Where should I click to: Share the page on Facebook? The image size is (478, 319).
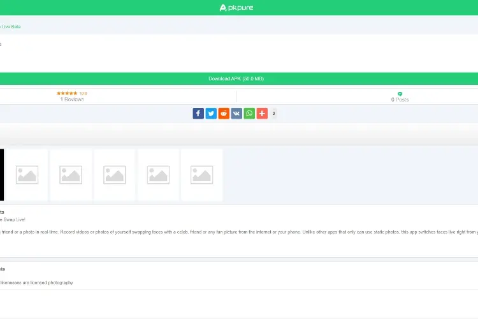click(x=198, y=114)
